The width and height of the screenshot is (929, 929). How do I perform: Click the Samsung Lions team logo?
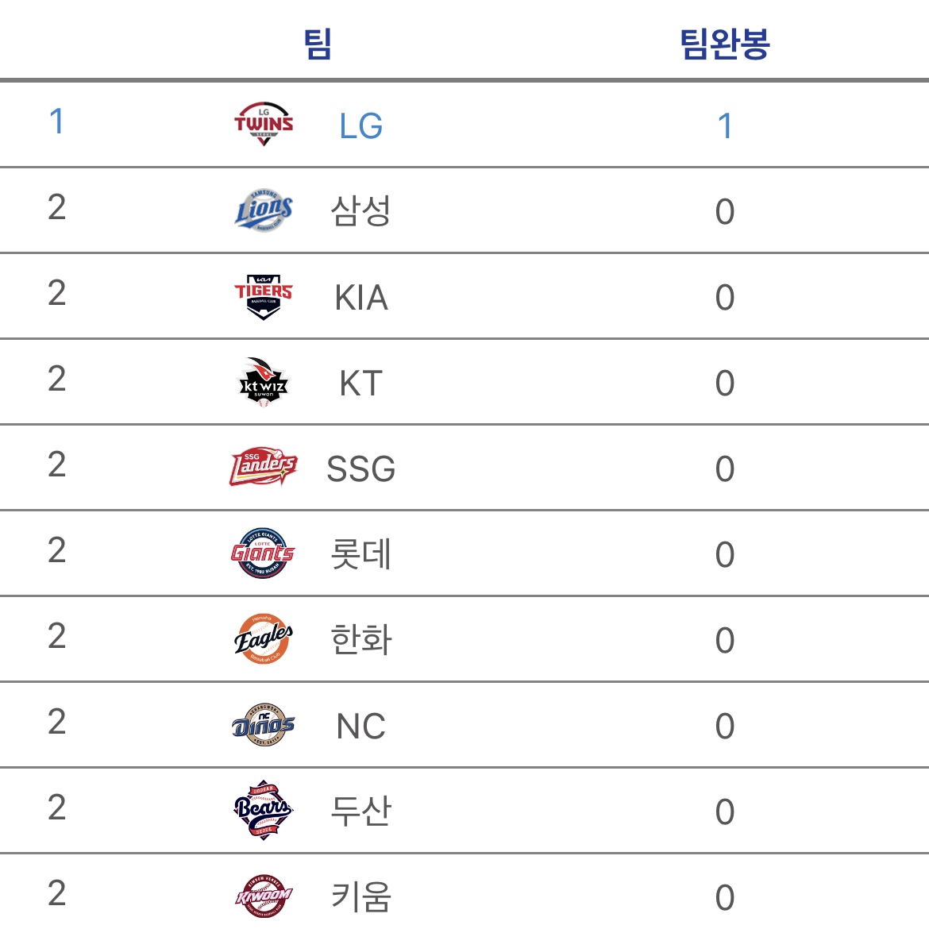[264, 210]
